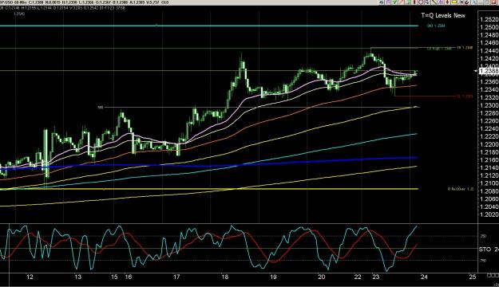Click date 25 on the time axis
The height and width of the screenshot is (287, 499).
pyautogui.click(x=473, y=277)
